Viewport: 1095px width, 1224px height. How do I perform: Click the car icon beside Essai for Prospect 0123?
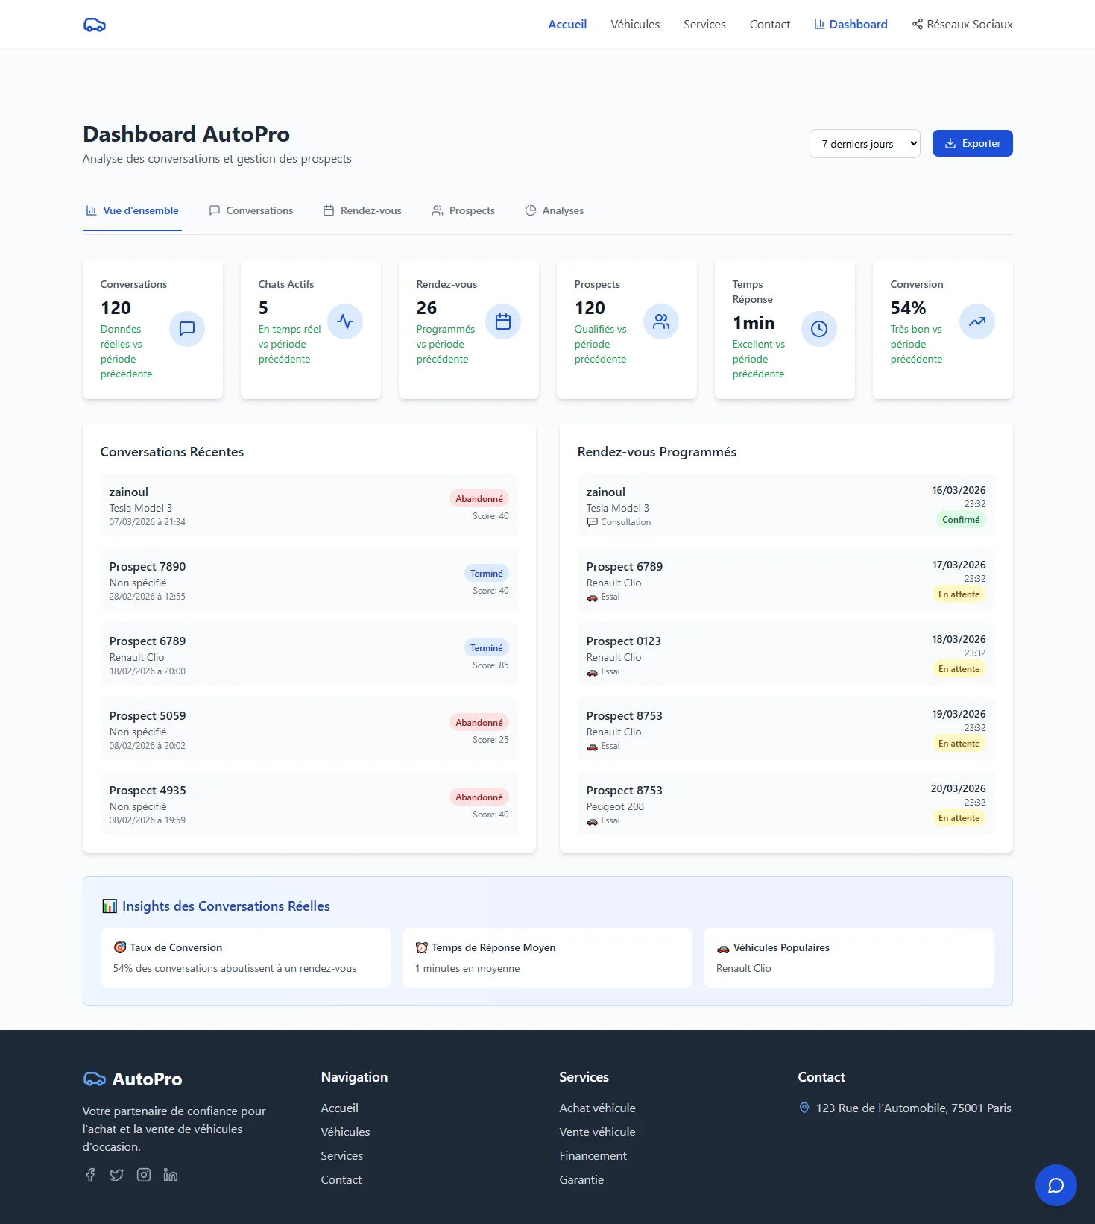593,672
